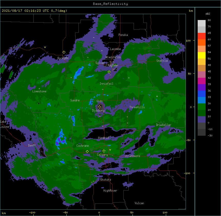Click the Base_Reflectivity title text
The width and height of the screenshot is (221, 216).
[x=110, y=4]
